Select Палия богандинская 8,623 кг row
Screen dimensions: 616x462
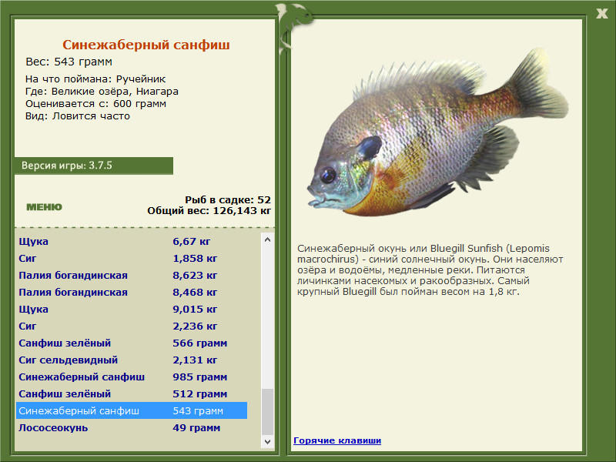(x=132, y=276)
